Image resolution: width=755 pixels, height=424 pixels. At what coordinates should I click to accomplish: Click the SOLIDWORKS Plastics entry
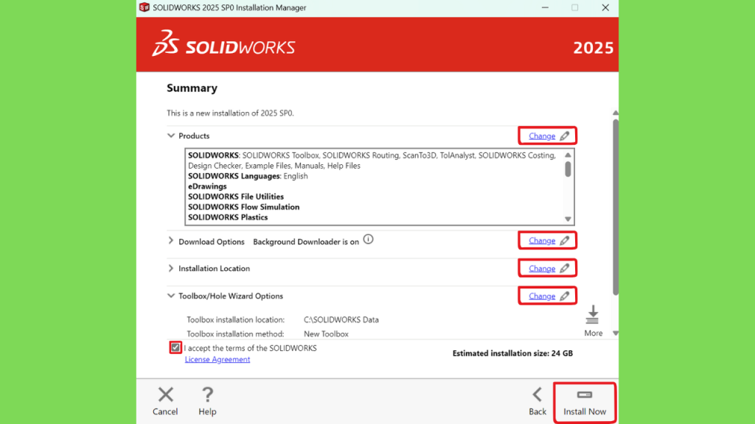228,217
